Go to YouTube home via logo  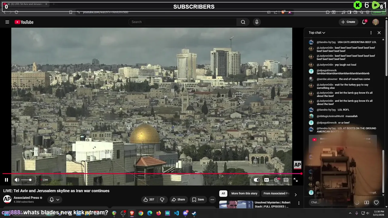(24, 22)
